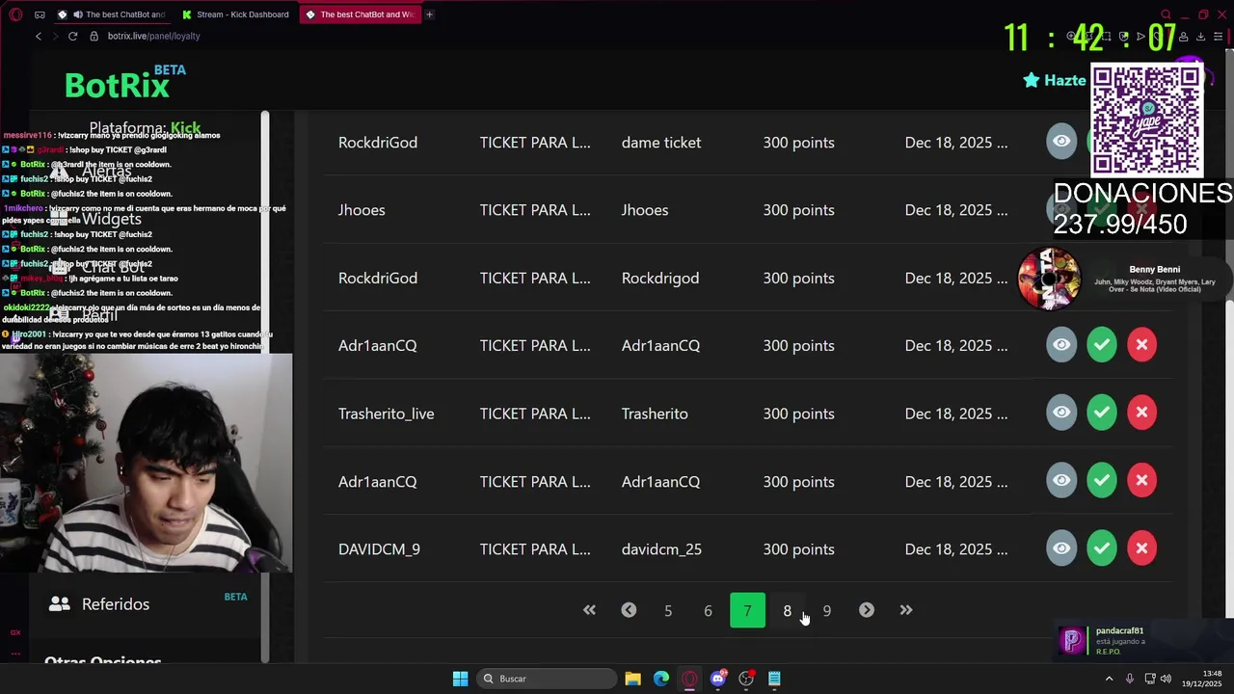This screenshot has width=1234, height=694.
Task: Open the GX Corner controller icon
Action: click(x=40, y=14)
